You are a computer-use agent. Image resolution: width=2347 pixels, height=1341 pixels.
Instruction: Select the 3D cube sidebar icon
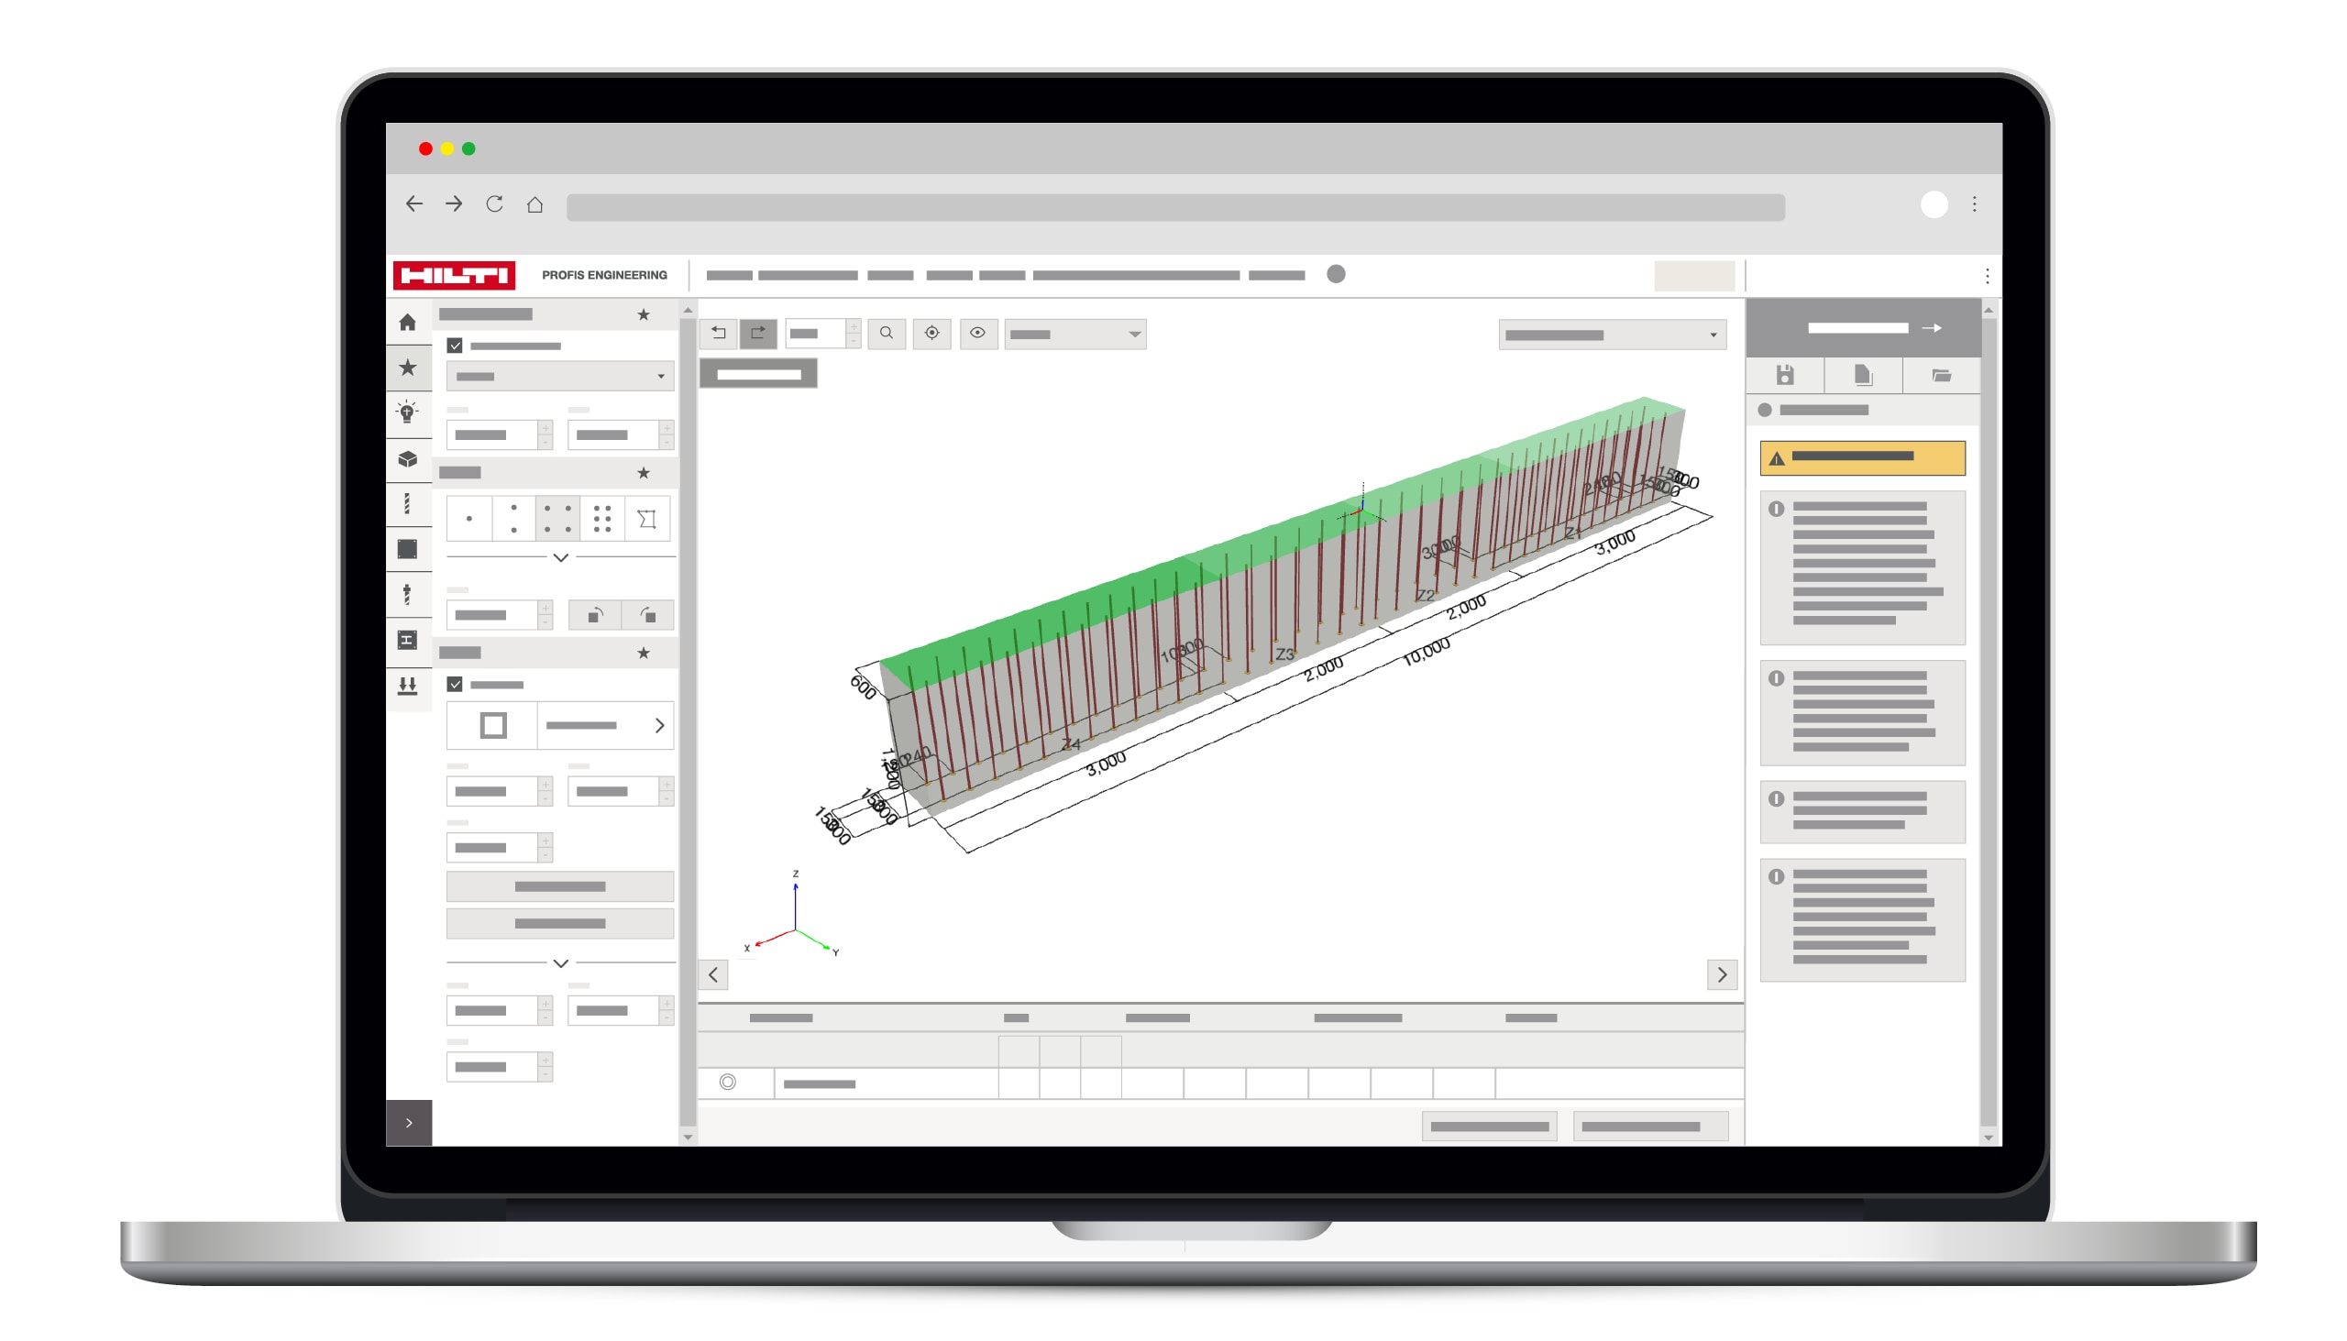tap(408, 459)
